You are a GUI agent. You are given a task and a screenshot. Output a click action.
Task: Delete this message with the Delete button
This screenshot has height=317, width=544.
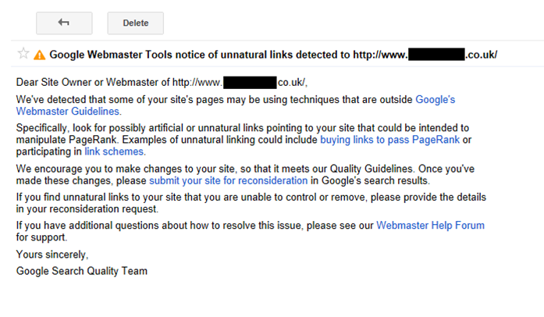pos(135,23)
